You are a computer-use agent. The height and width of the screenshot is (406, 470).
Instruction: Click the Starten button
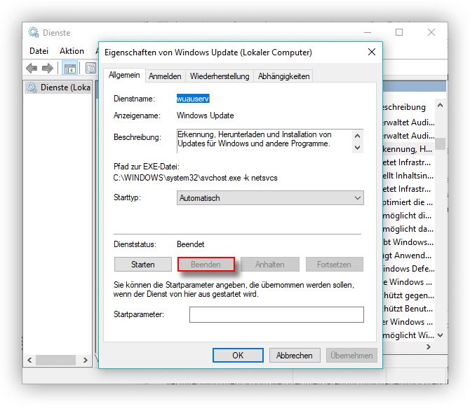[x=143, y=265]
